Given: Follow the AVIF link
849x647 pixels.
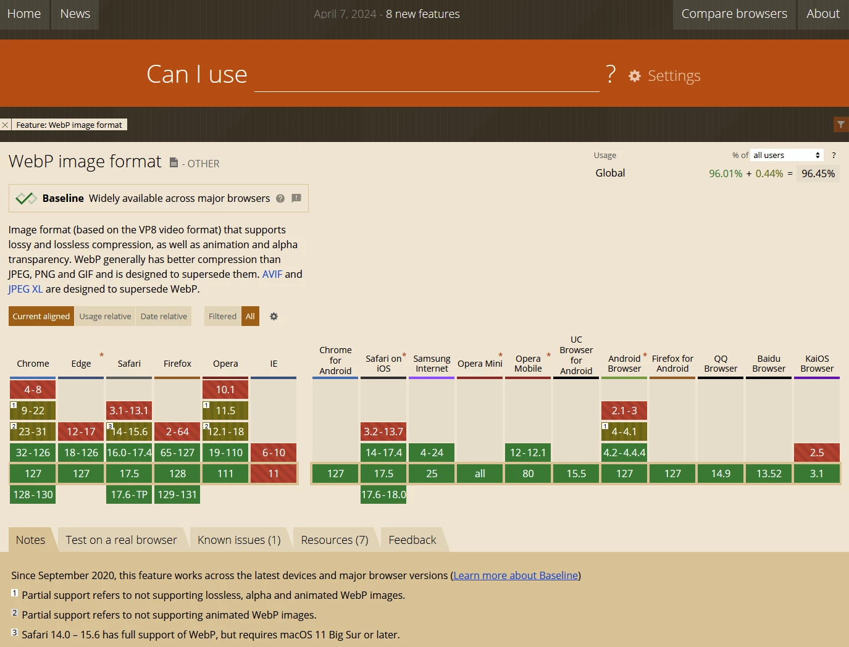Looking at the screenshot, I should coord(272,274).
